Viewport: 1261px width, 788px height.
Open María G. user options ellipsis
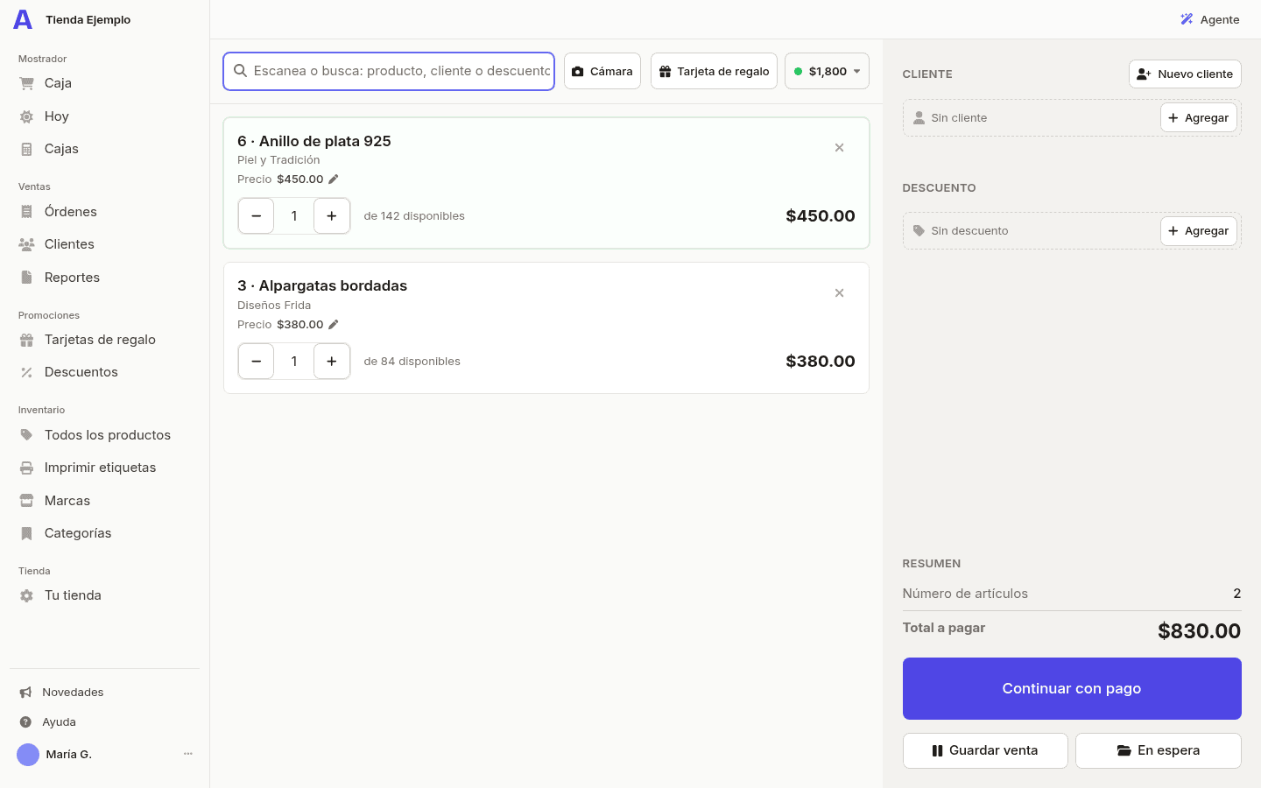click(187, 754)
